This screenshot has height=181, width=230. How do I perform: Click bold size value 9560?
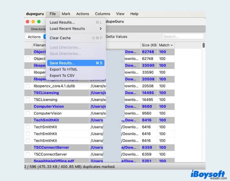click(x=147, y=106)
